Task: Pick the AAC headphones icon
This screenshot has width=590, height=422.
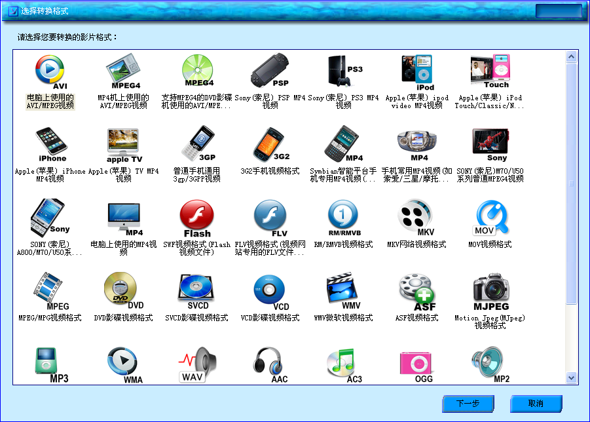Action: click(270, 365)
